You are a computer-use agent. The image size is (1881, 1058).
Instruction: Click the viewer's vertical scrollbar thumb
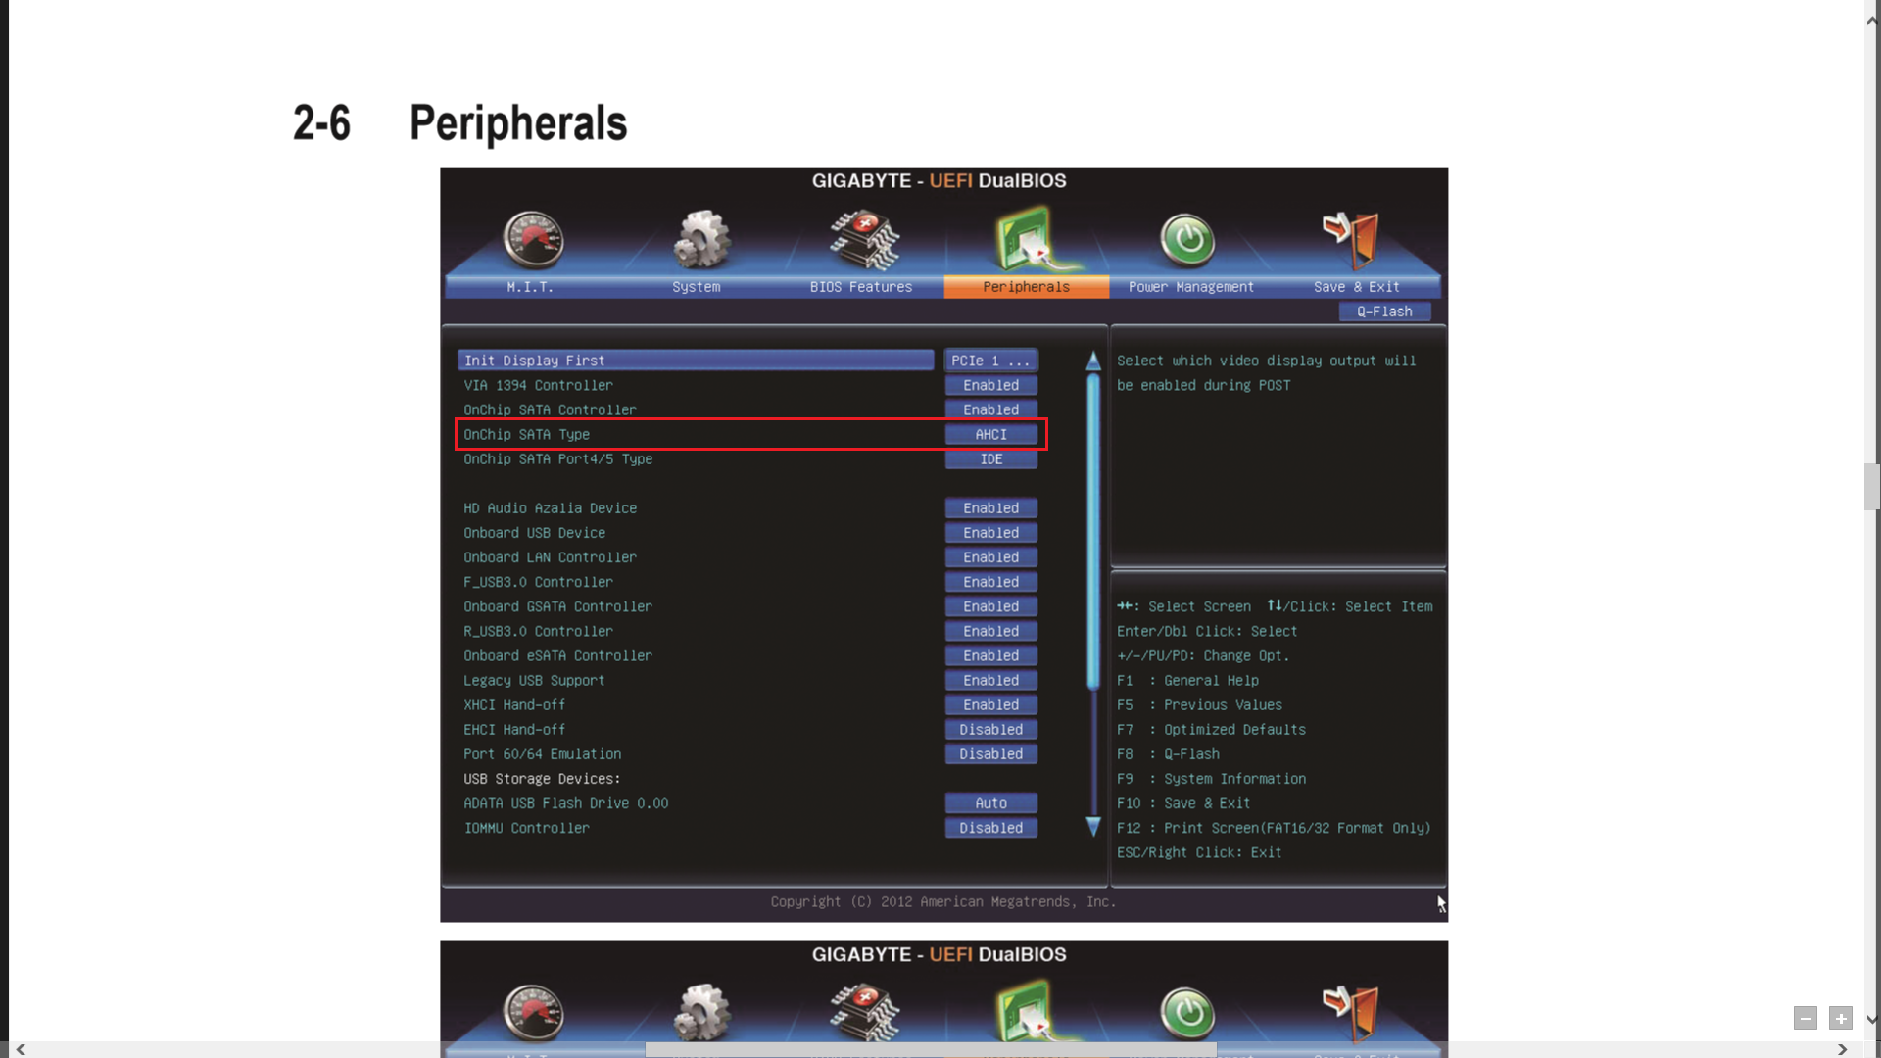[x=1872, y=487]
